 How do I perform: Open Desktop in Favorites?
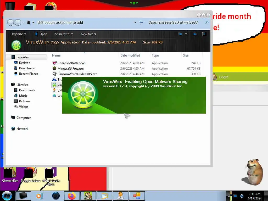tap(25, 63)
